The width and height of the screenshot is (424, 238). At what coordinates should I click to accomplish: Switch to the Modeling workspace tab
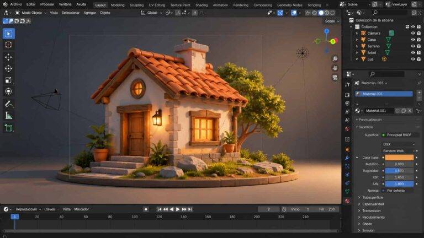(118, 5)
